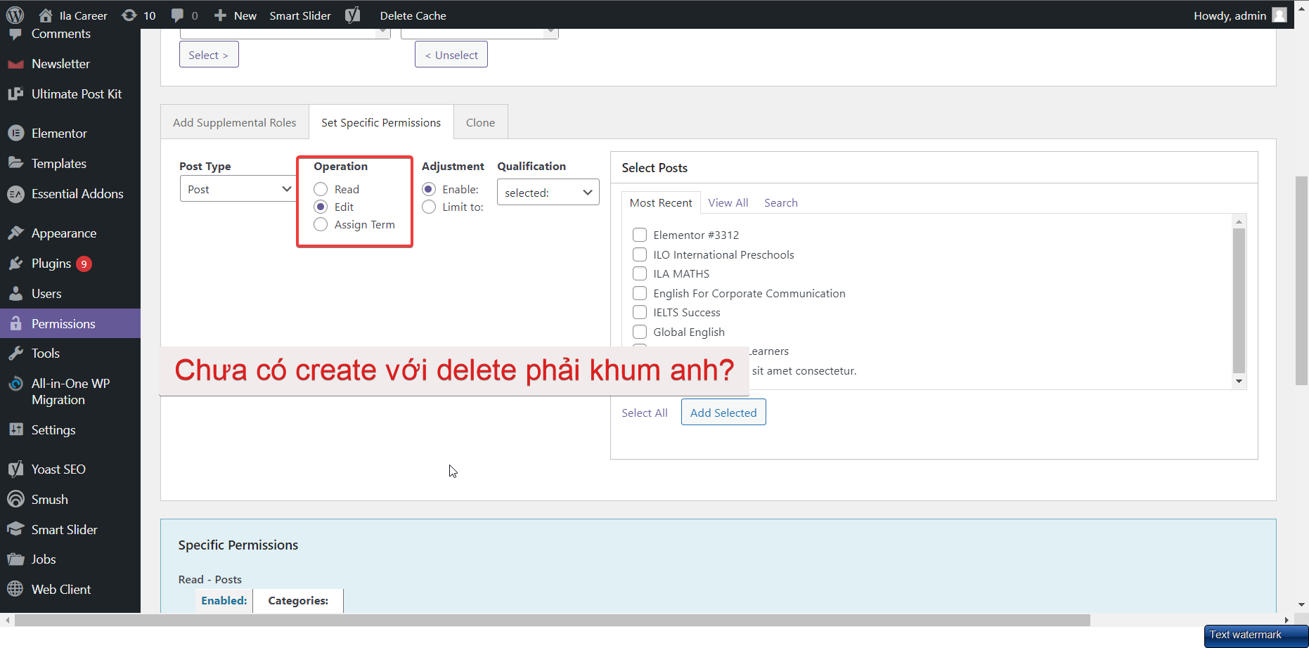This screenshot has height=648, width=1309.
Task: Open the Most Recent posts tab
Action: 661,202
